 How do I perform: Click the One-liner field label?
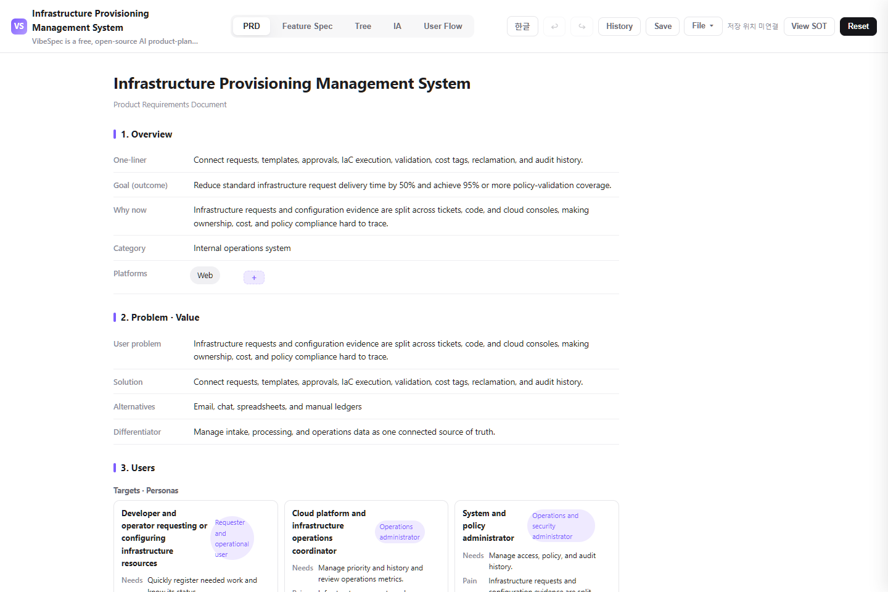coord(130,160)
